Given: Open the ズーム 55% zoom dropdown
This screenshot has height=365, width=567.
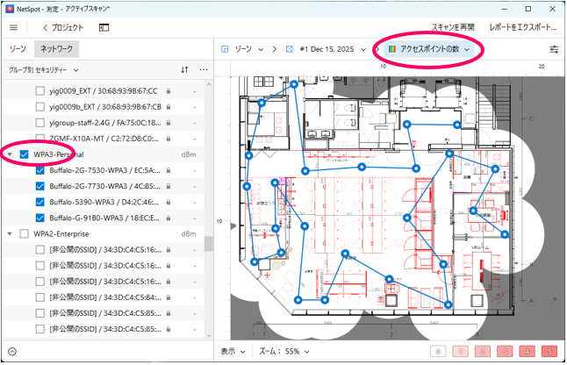Looking at the screenshot, I should pos(283,350).
